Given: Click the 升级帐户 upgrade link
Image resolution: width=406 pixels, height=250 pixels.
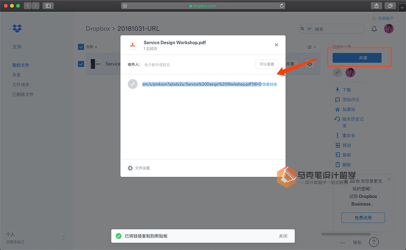Looking at the screenshot, I should (383, 18).
